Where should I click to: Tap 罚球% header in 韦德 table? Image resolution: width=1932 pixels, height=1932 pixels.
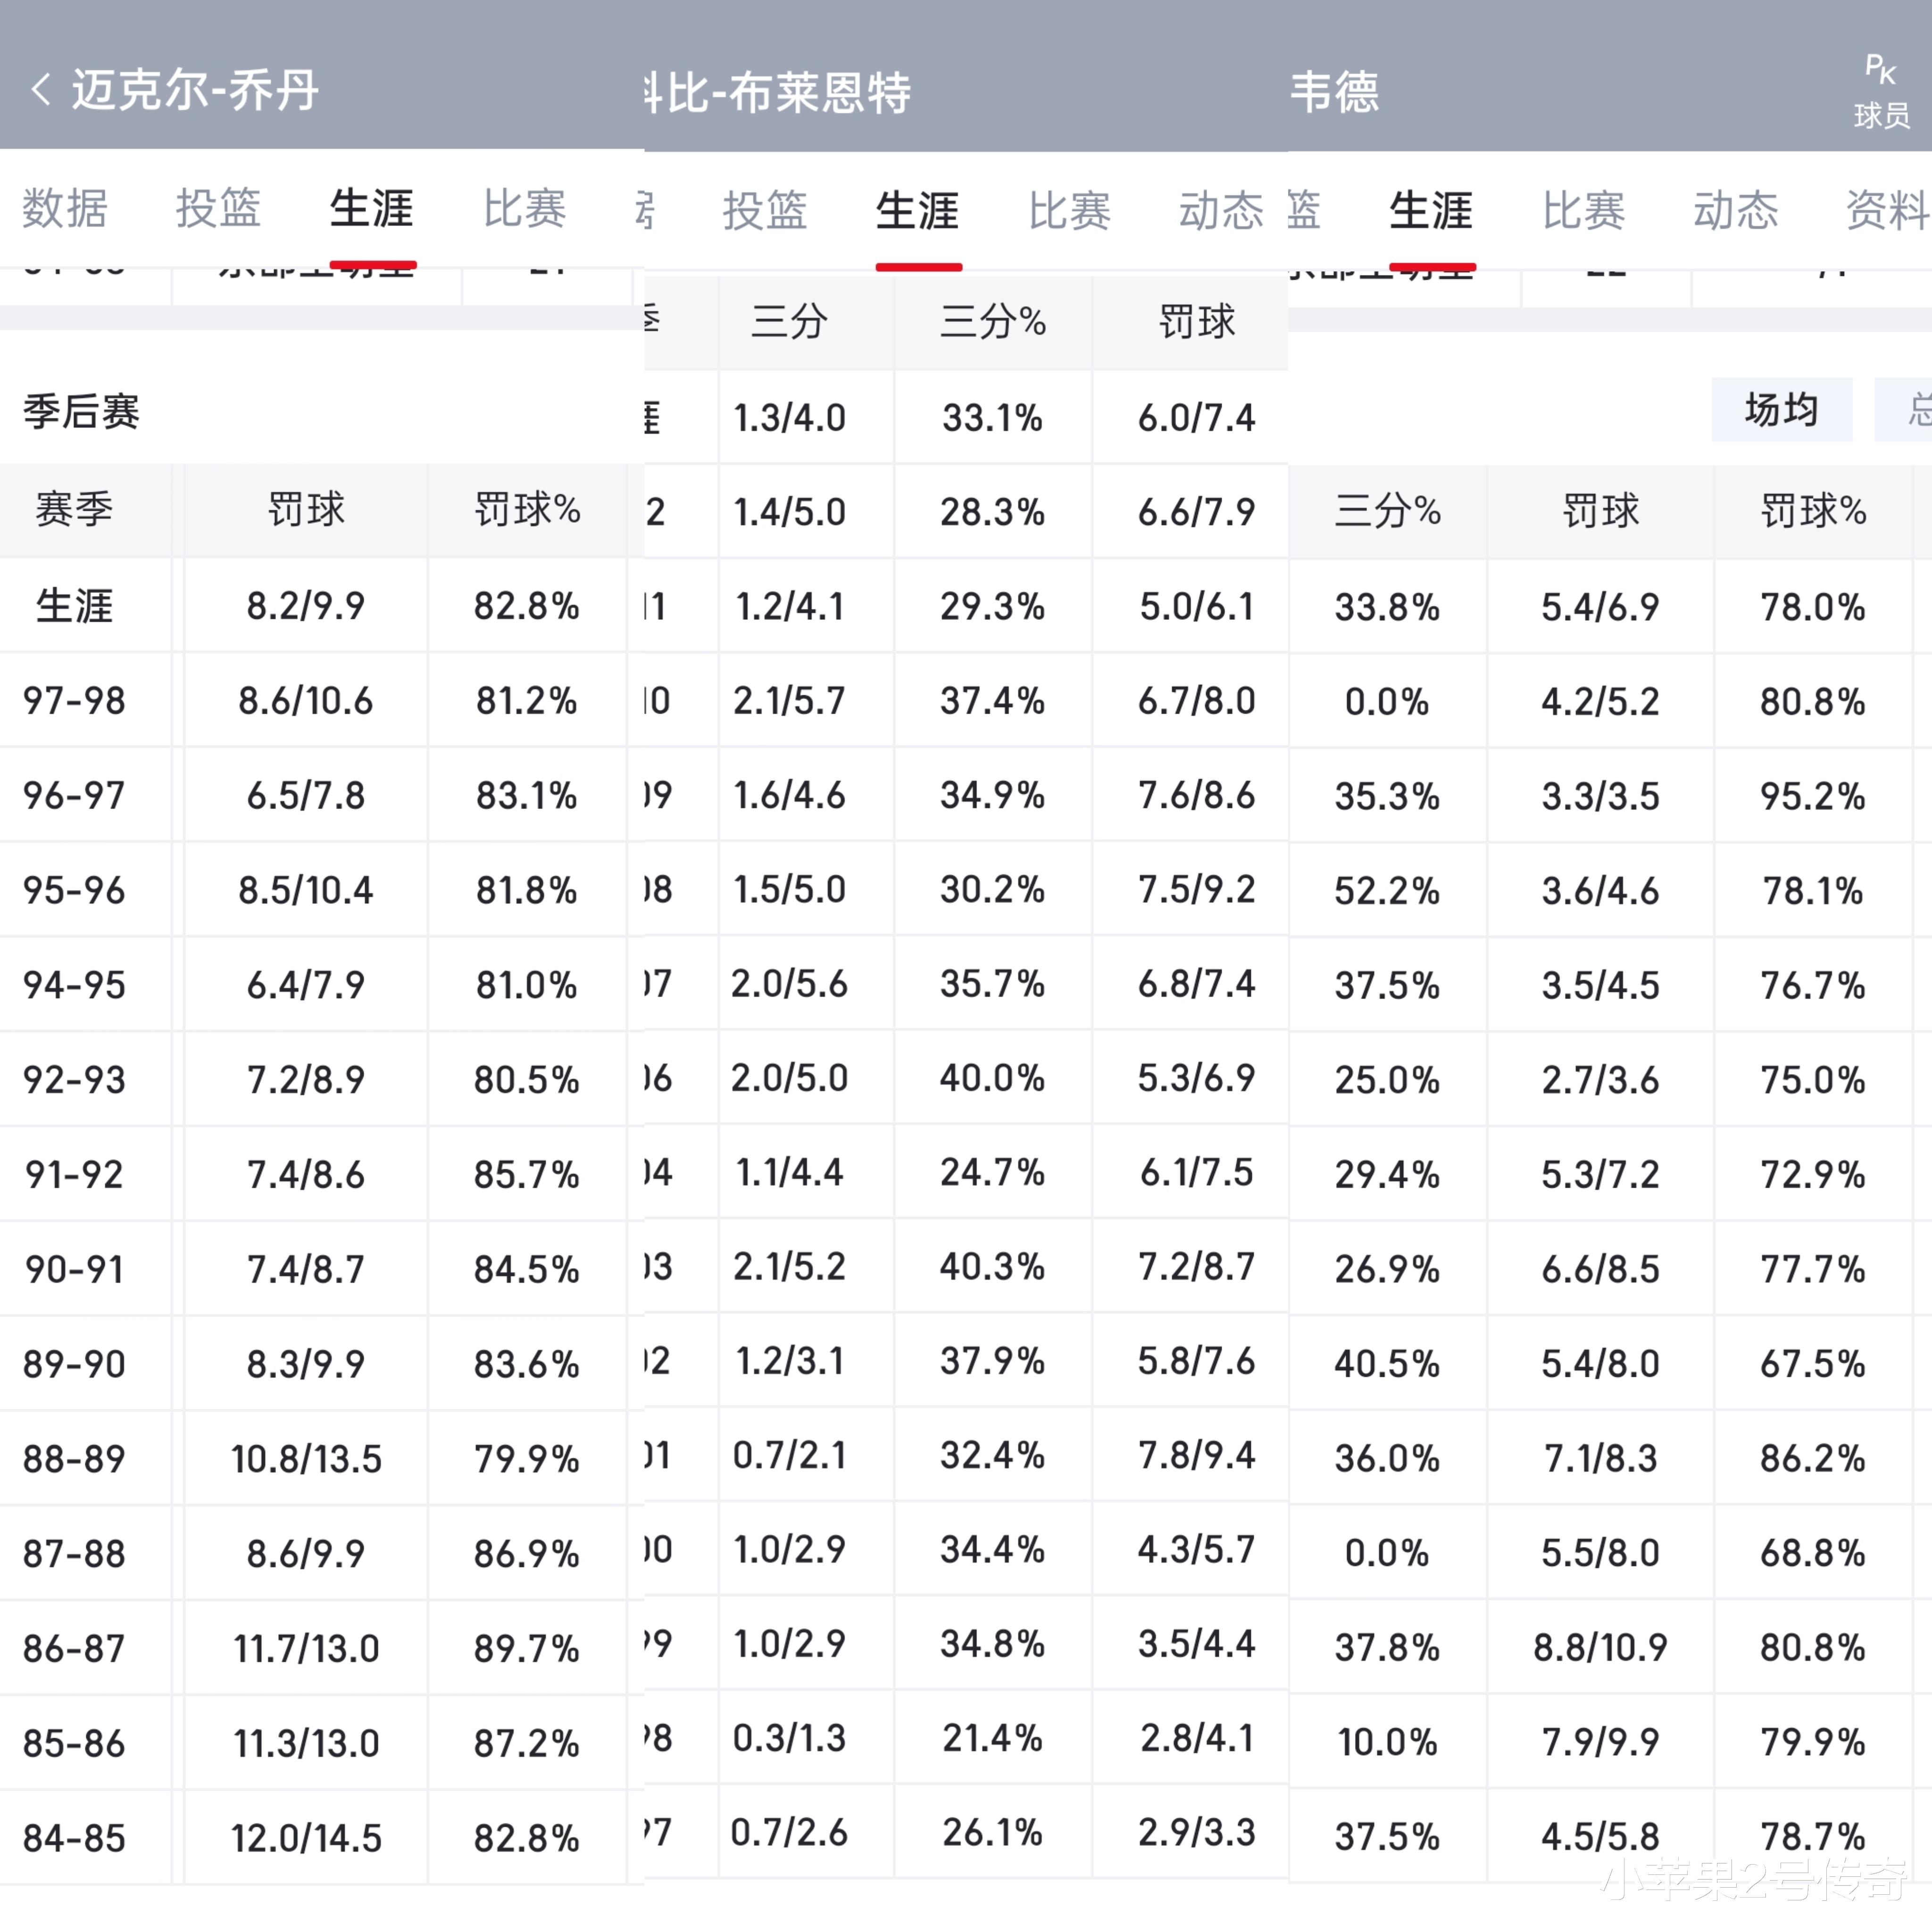point(1813,511)
